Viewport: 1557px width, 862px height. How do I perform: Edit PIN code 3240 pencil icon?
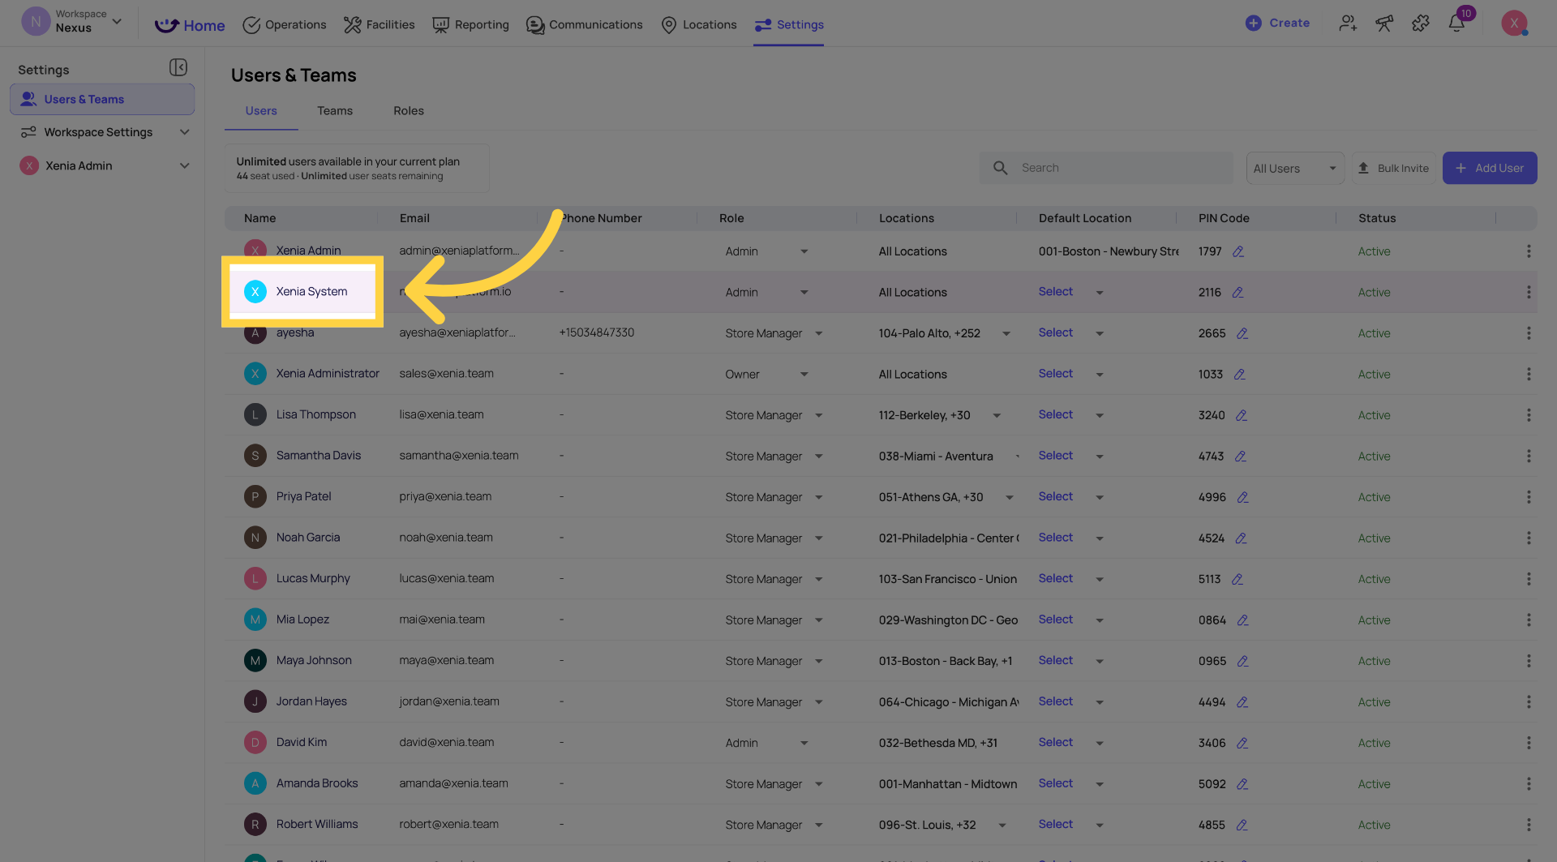1242,415
